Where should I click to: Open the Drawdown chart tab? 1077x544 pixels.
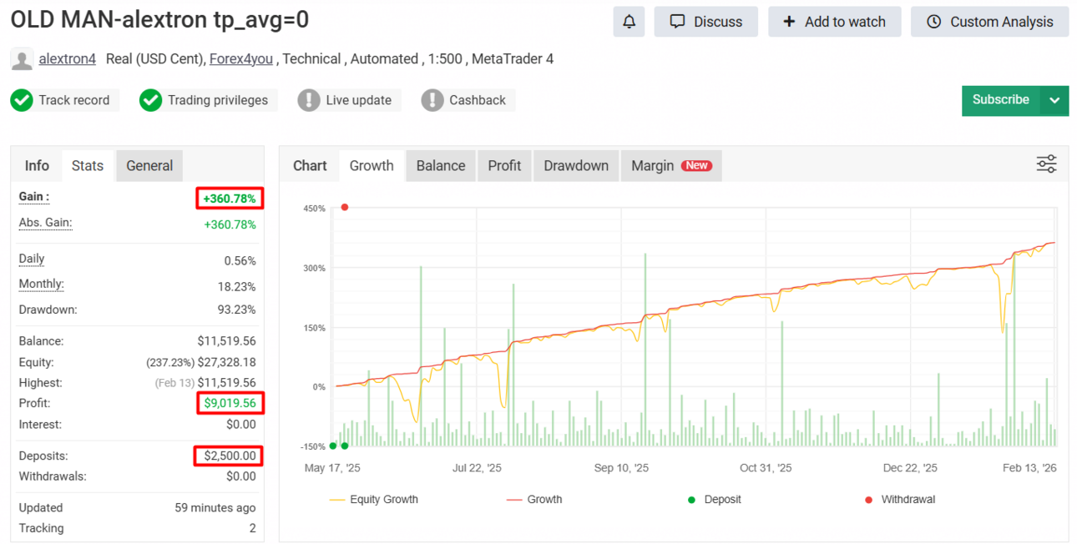tap(576, 165)
